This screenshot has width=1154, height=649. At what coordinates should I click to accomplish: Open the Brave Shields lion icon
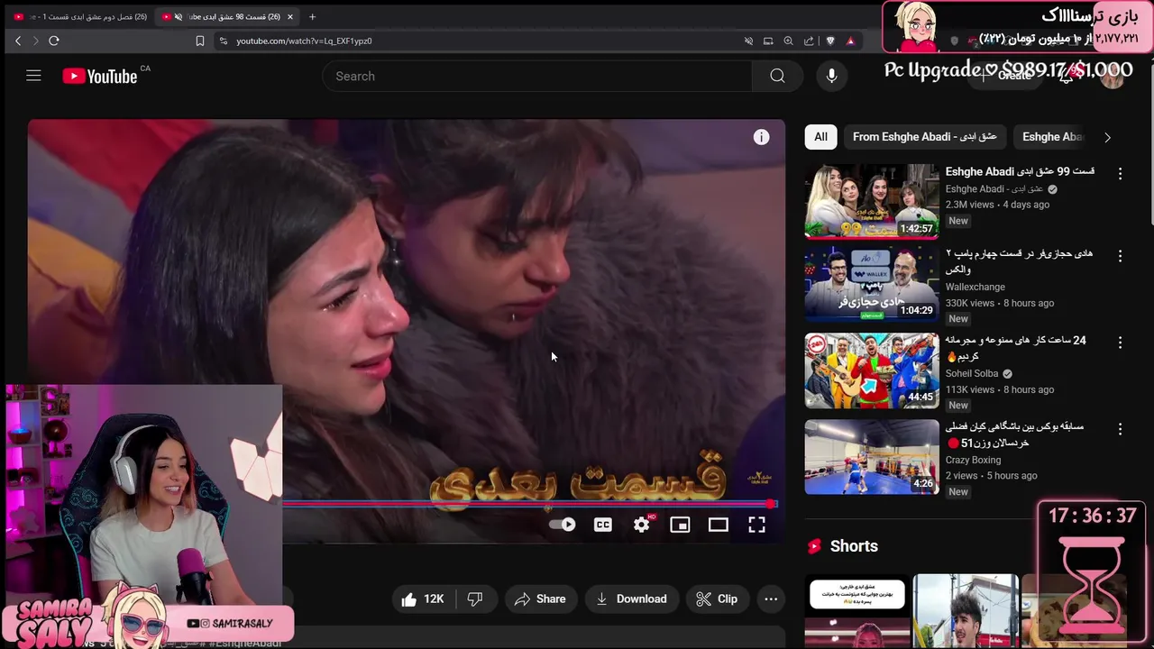(830, 41)
